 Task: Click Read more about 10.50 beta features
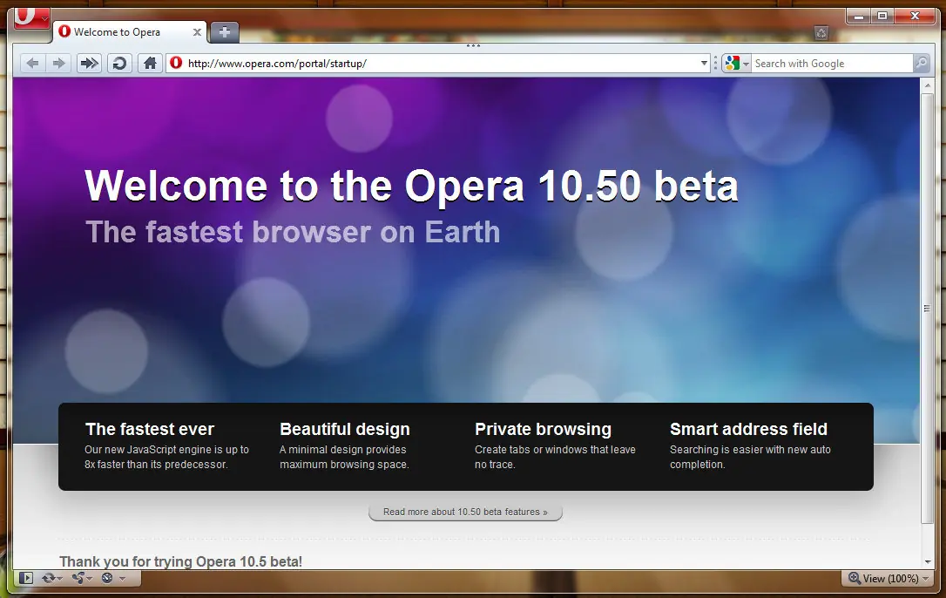466,512
